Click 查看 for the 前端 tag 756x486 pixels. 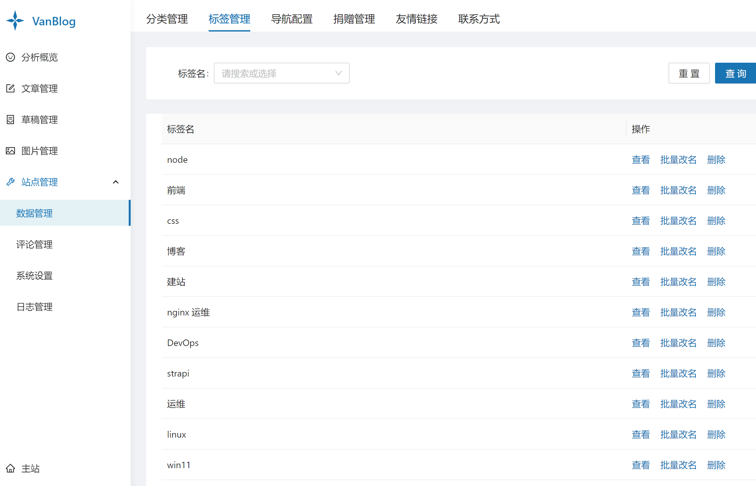641,190
